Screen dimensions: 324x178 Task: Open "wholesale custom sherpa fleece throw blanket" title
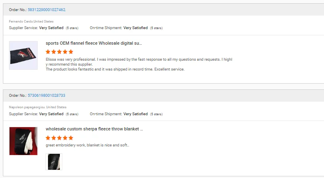click(94, 129)
